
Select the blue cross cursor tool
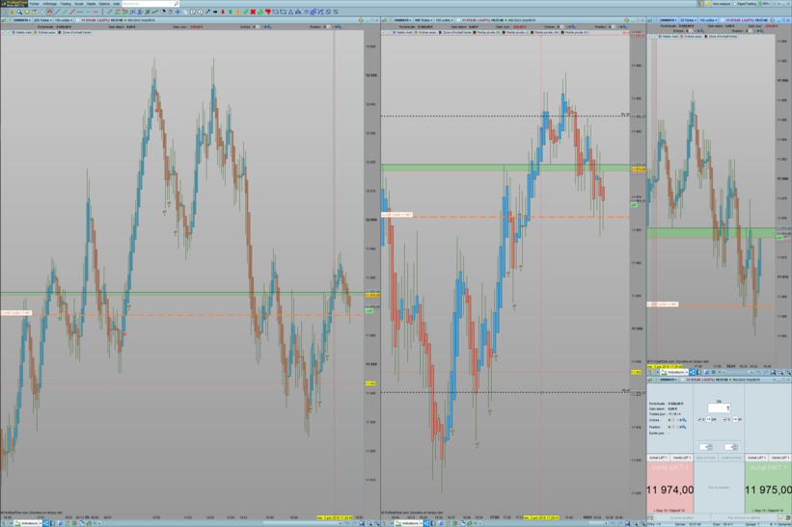[x=178, y=12]
